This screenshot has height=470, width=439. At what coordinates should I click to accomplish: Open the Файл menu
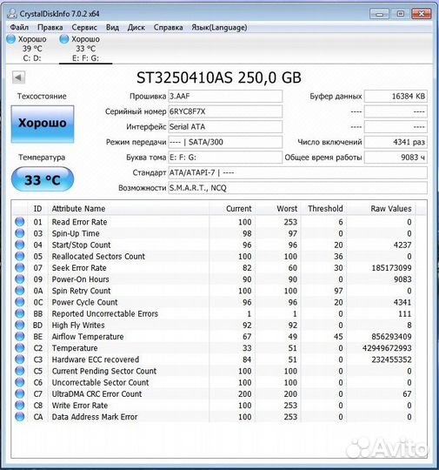tap(19, 28)
